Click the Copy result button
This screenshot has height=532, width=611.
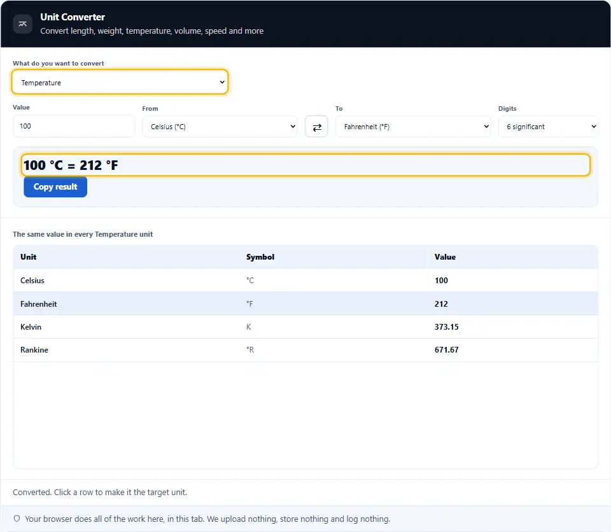click(x=55, y=186)
